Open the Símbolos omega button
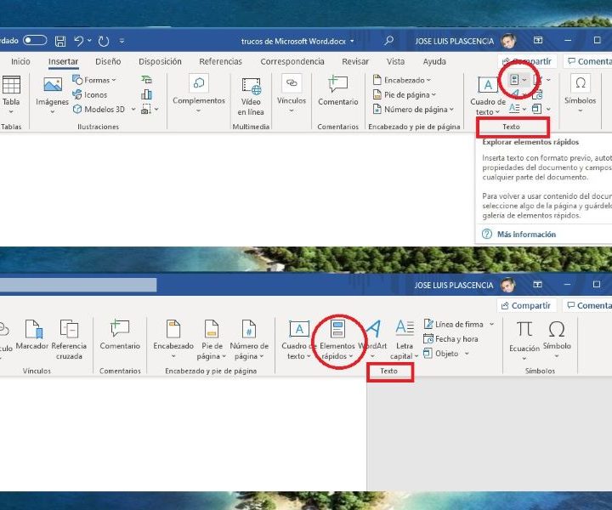The width and height of the screenshot is (612, 510). [580, 93]
